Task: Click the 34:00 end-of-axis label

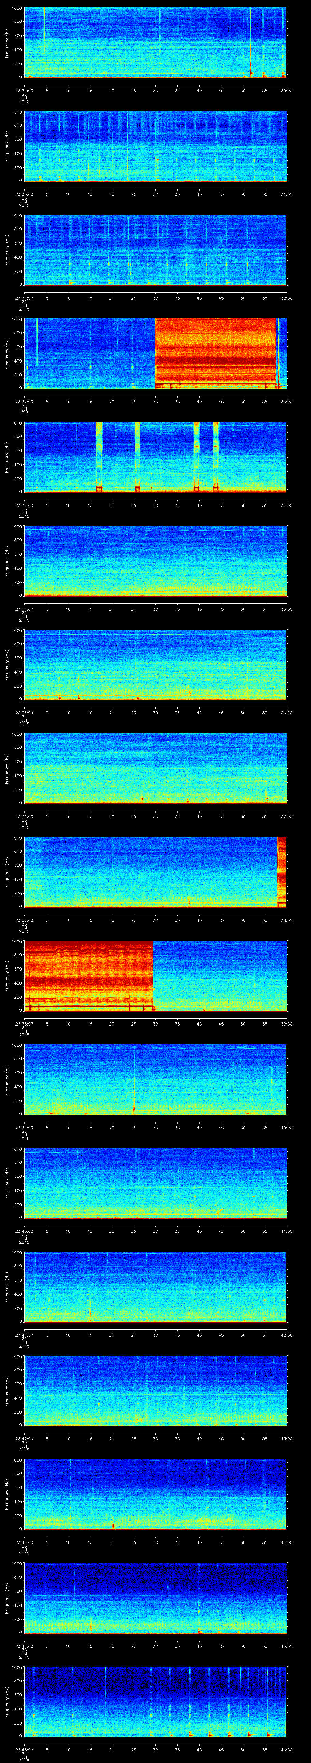Action: tap(287, 505)
